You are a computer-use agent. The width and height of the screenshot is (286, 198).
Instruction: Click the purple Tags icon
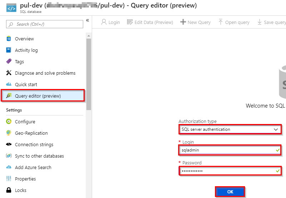tap(9, 61)
